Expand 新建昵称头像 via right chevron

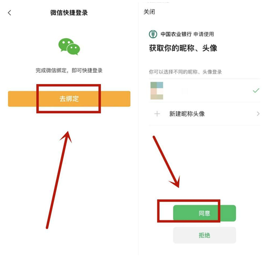pyautogui.click(x=258, y=114)
